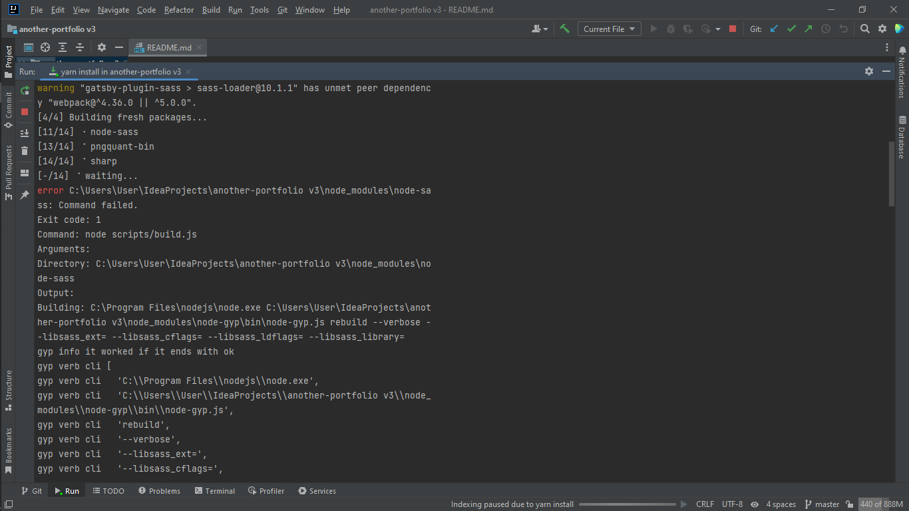Open the Tools menu
The height and width of the screenshot is (511, 909).
[260, 10]
